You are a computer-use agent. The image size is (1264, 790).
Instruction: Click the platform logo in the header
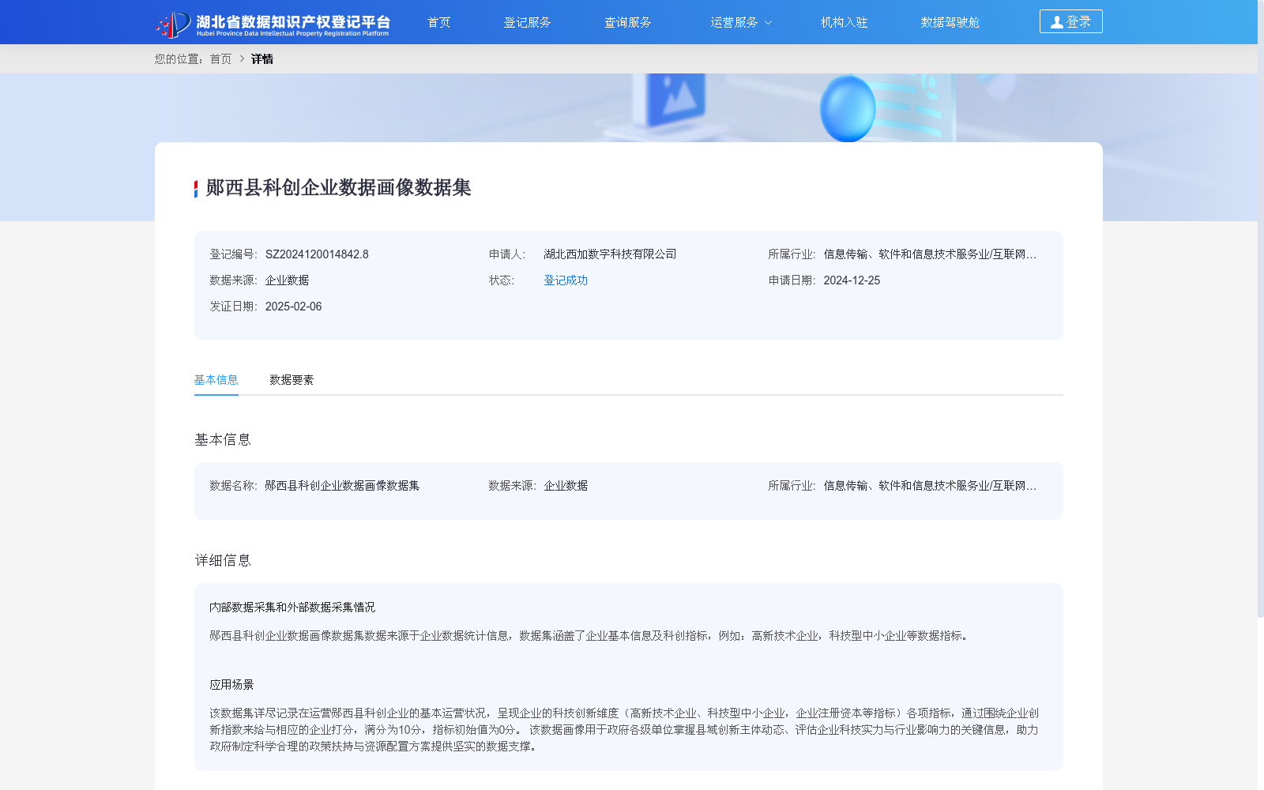(273, 24)
